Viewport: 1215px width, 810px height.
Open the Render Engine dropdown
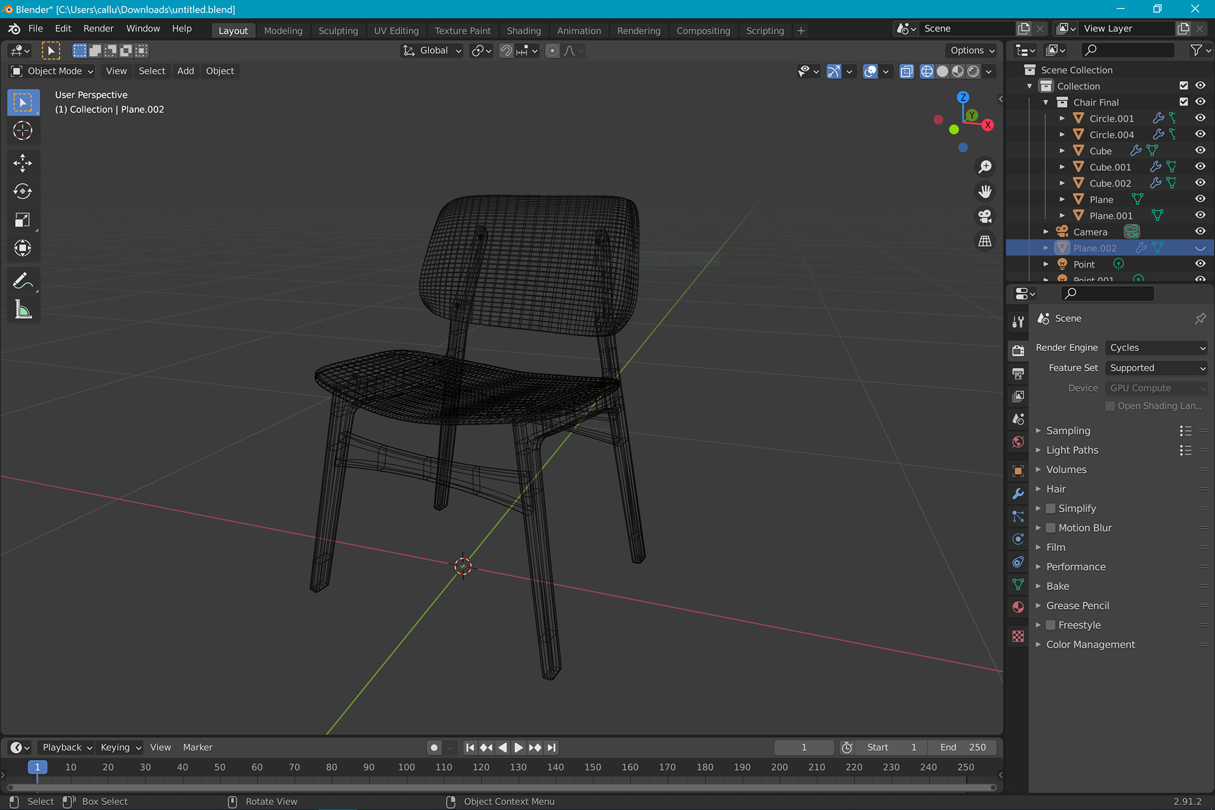[x=1156, y=347]
